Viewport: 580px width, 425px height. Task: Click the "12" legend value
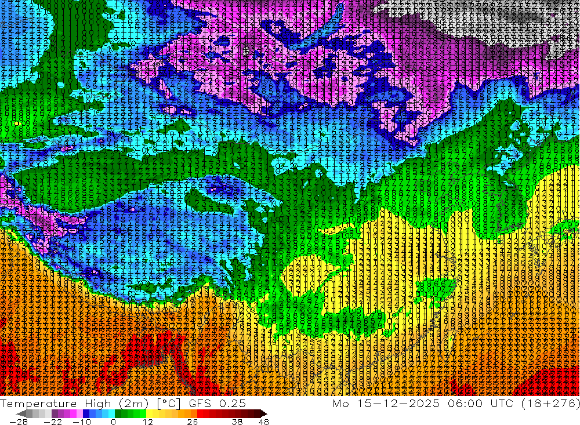[x=148, y=422]
